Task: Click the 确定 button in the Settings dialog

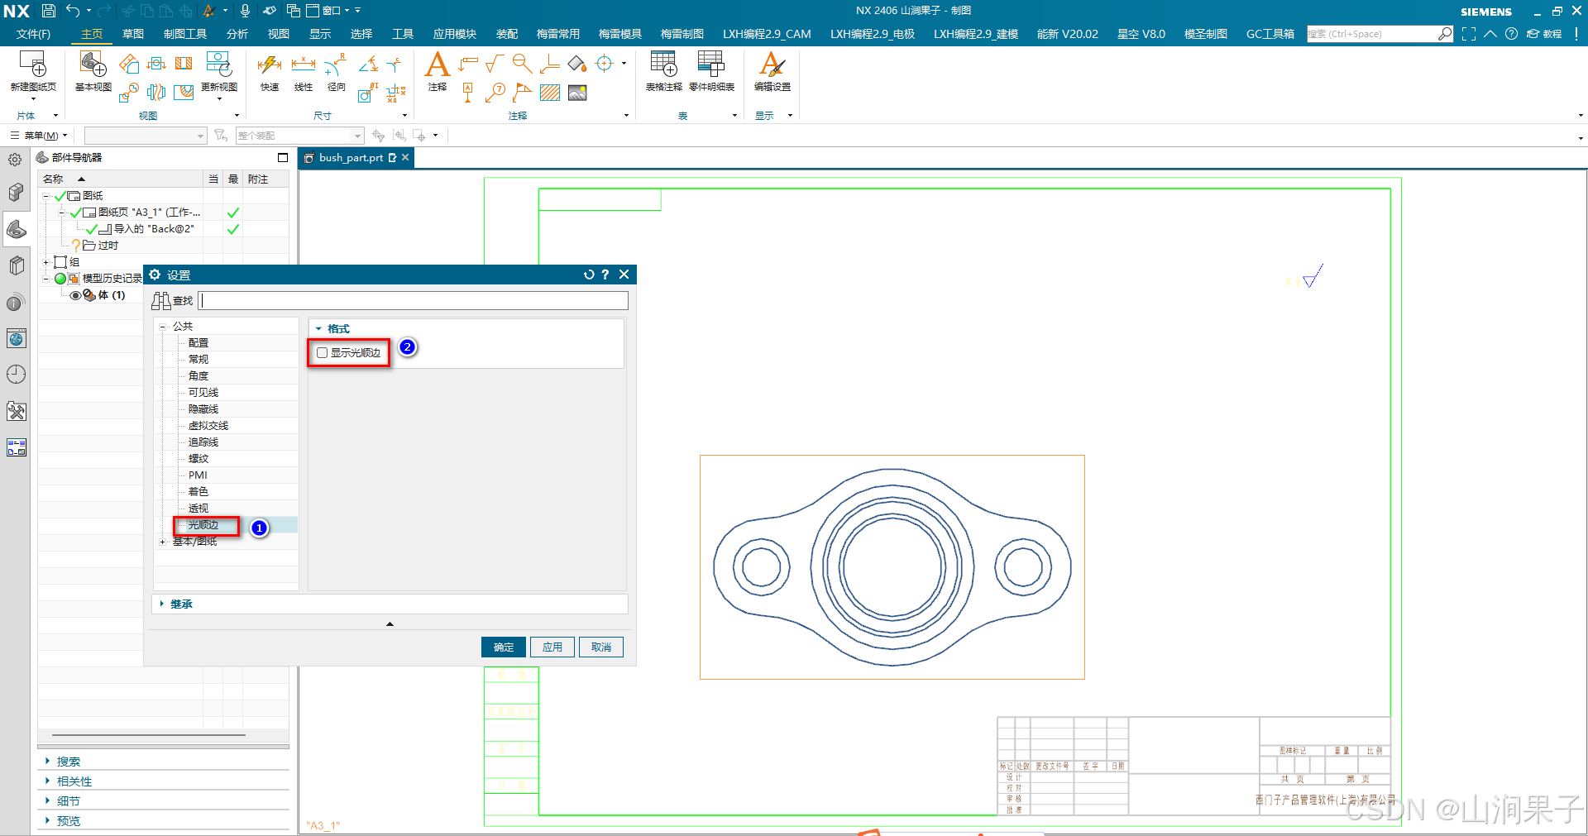Action: [x=504, y=647]
